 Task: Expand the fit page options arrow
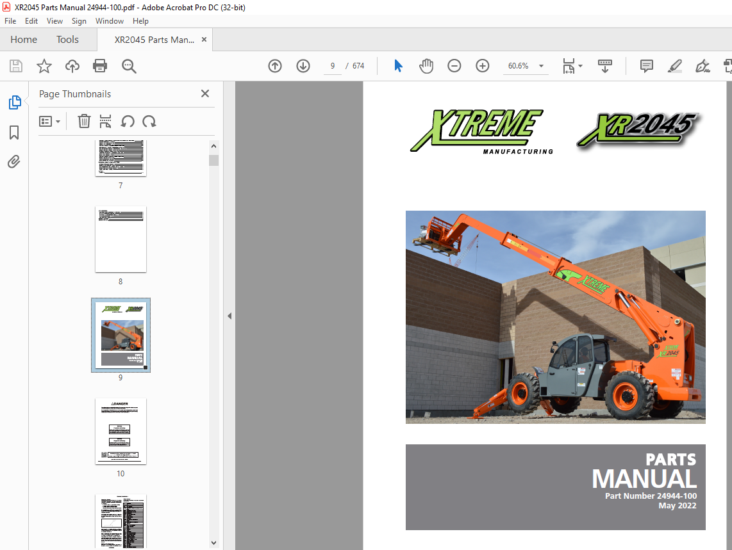click(x=580, y=66)
